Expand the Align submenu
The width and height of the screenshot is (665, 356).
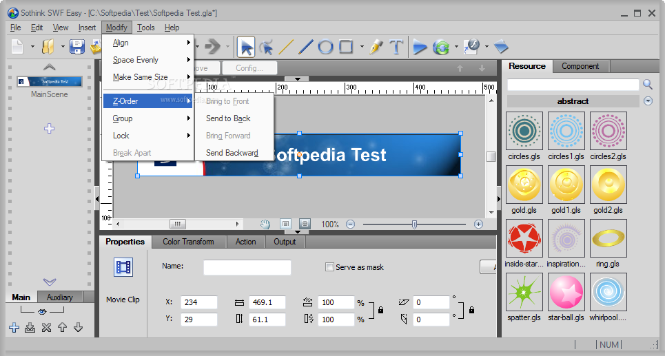148,43
